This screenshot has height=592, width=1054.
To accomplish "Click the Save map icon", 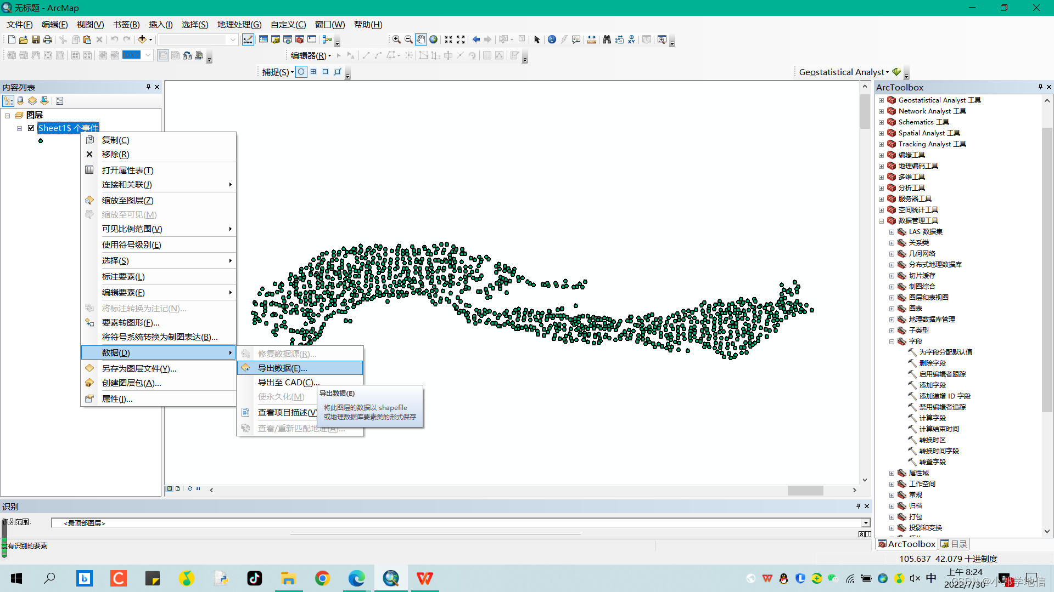I will tap(36, 39).
